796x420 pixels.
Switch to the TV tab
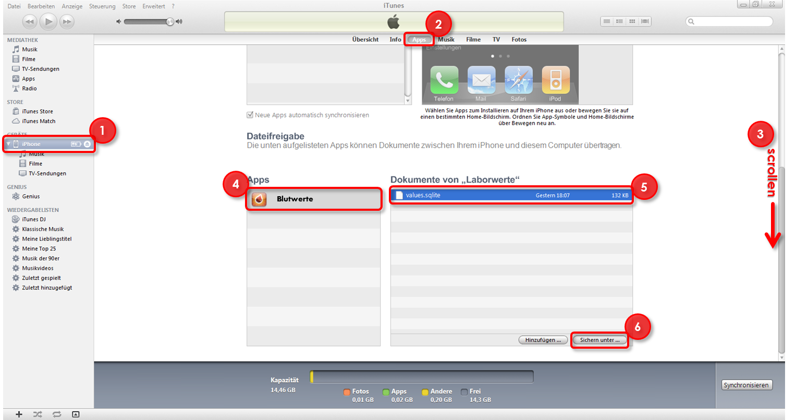(496, 40)
